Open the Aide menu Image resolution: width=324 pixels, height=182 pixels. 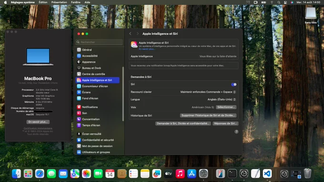point(87,2)
